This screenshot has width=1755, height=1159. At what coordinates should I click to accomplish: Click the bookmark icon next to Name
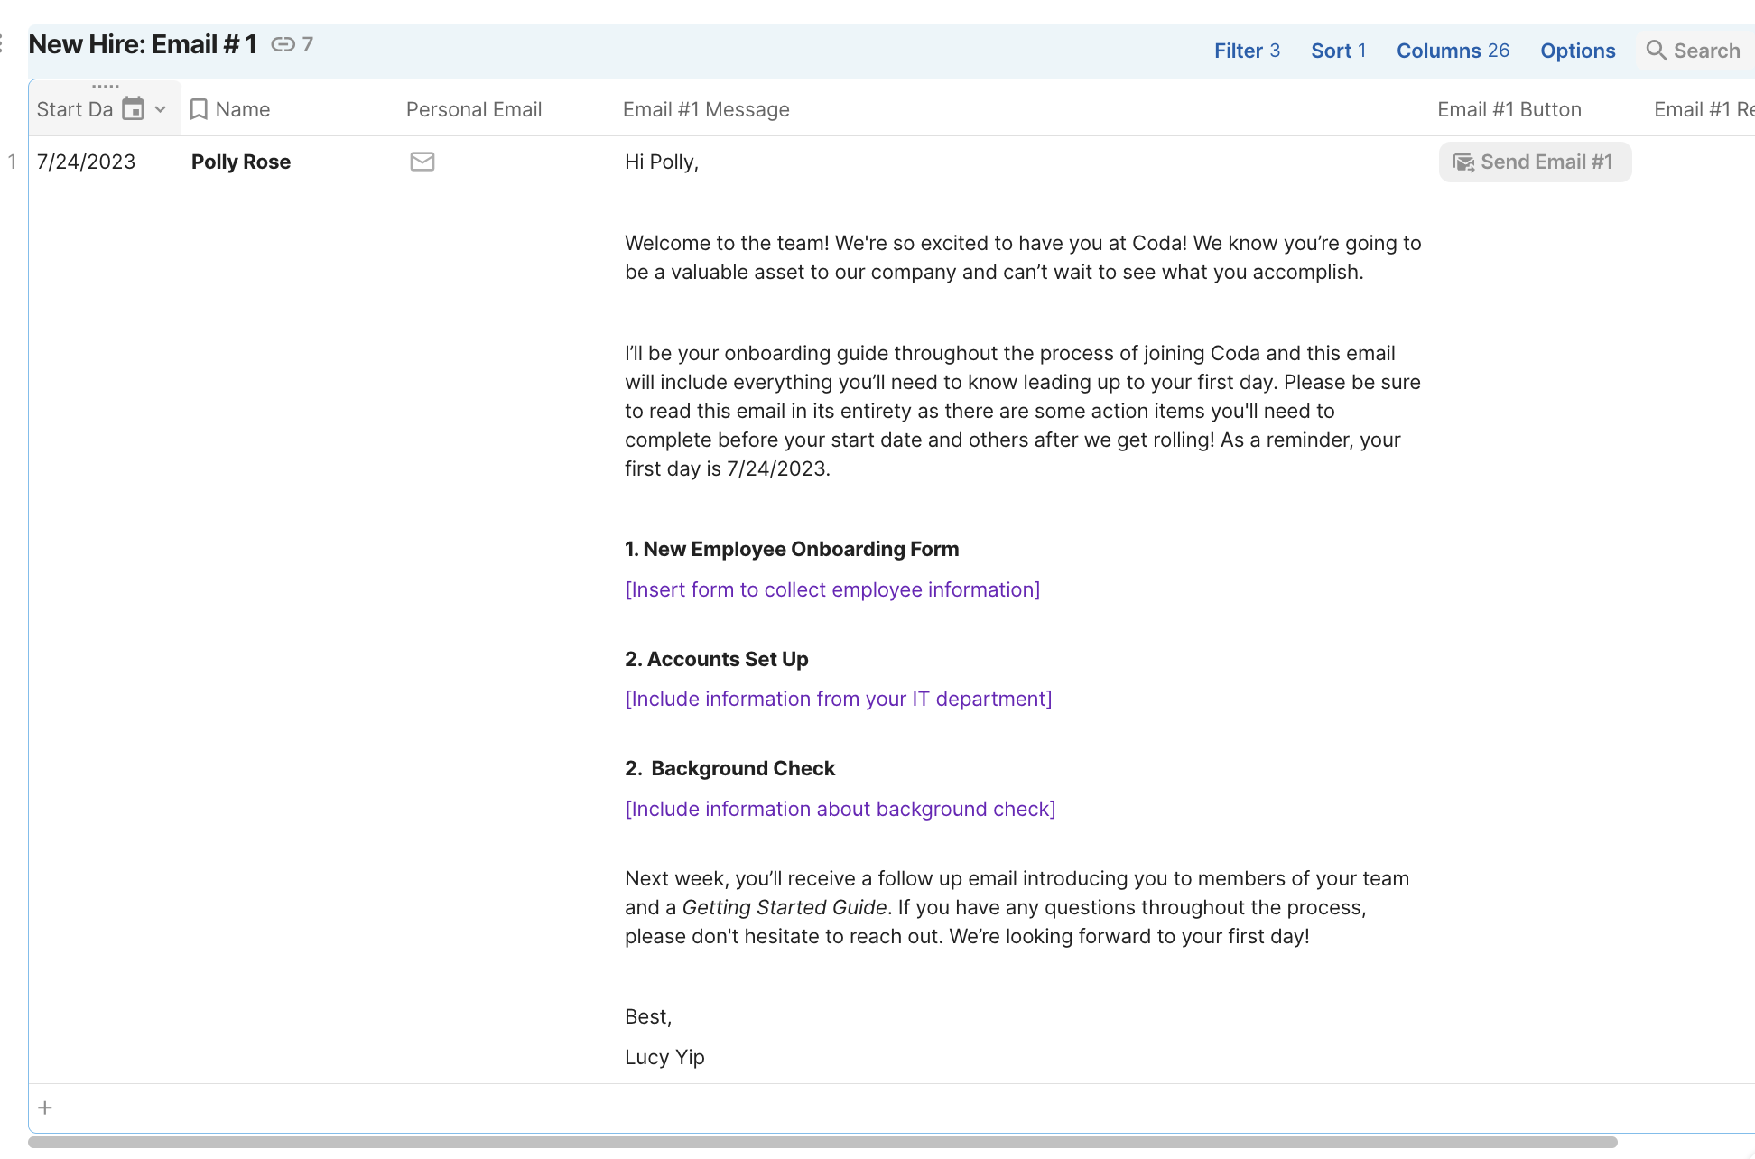click(x=200, y=109)
